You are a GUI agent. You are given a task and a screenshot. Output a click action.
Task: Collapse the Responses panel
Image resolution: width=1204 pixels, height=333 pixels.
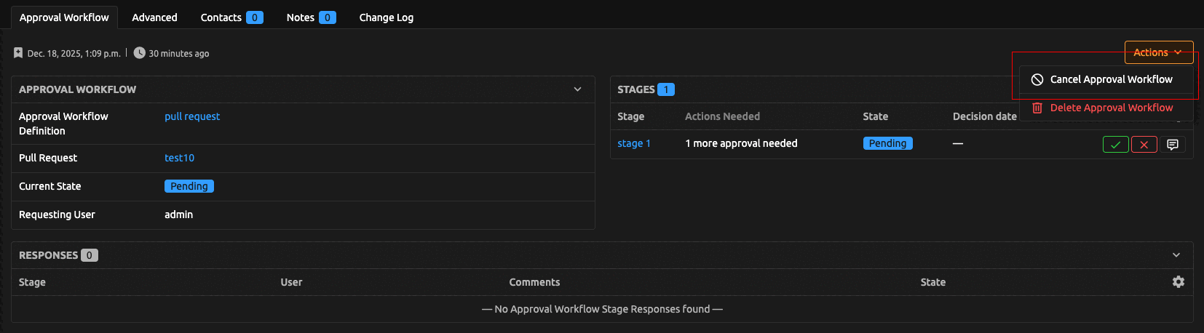click(1176, 255)
